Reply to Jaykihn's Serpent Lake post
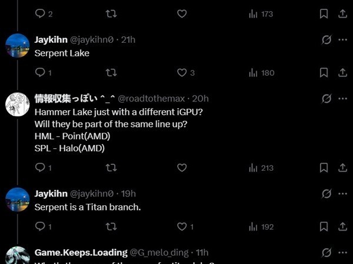 (x=40, y=73)
